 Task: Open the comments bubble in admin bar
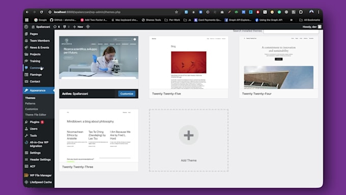pyautogui.click(x=66, y=26)
